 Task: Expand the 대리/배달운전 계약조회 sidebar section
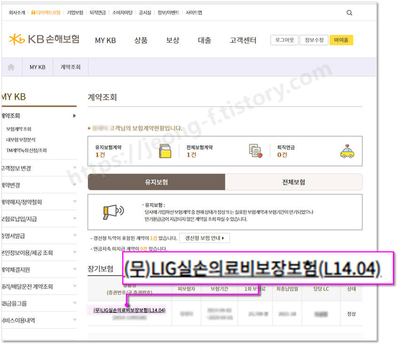point(39,286)
